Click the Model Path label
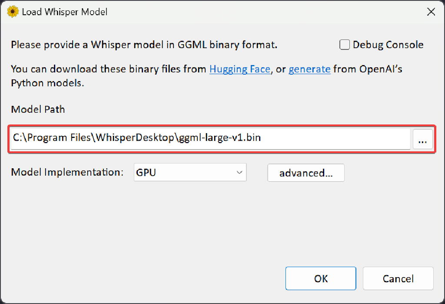Screen dimensions: 445x304 (38, 109)
